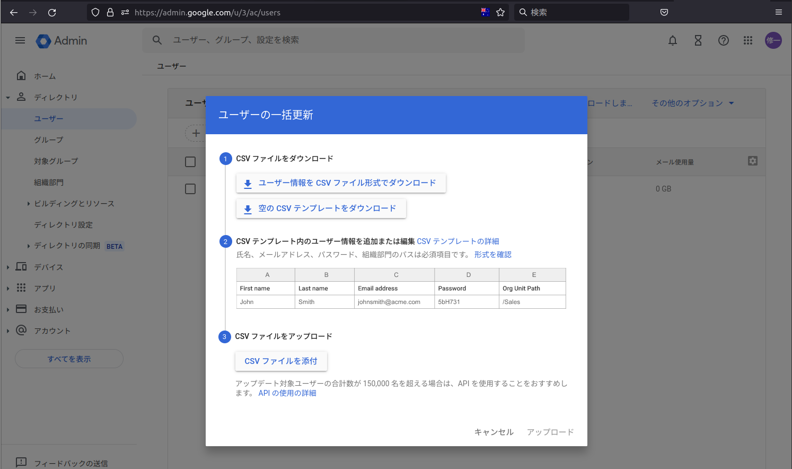This screenshot has height=469, width=792.
Task: Click the CSV ファイルを添付 button
Action: (x=280, y=361)
